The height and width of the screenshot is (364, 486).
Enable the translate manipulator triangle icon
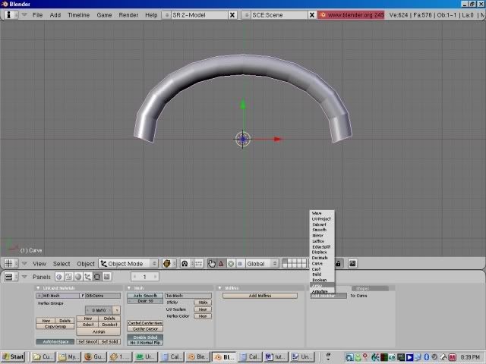coord(221,264)
